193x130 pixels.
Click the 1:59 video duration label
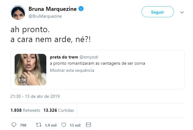pos(23,80)
